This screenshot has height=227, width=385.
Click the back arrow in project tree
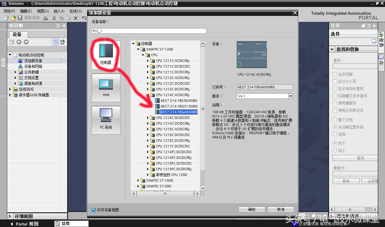click(19, 42)
